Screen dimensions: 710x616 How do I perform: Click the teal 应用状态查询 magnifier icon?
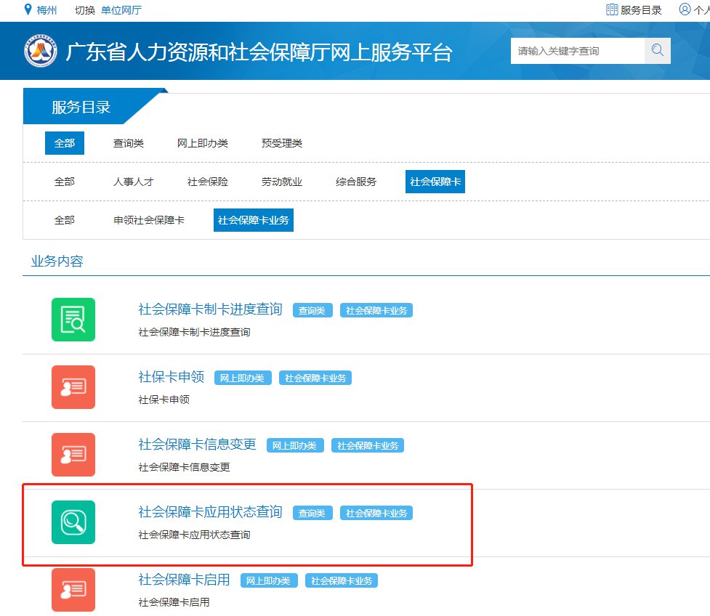(x=73, y=522)
